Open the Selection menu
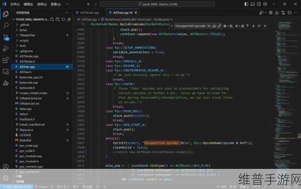 pyautogui.click(x=42, y=4)
